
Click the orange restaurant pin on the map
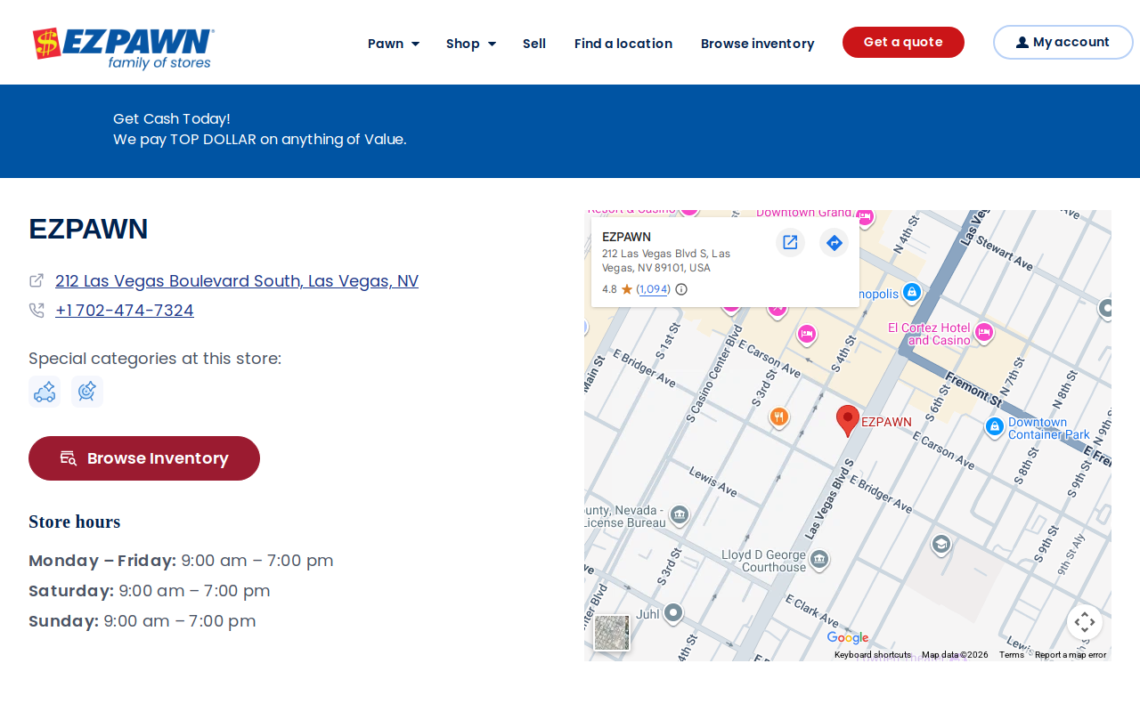click(x=779, y=417)
